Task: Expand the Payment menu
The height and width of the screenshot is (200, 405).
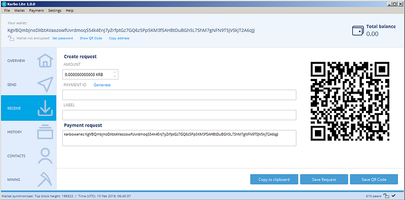Action: 36,11
